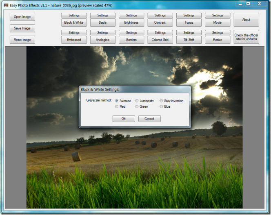Pick the Red channel greyscale method
This screenshot has width=271, height=215.
point(117,106)
